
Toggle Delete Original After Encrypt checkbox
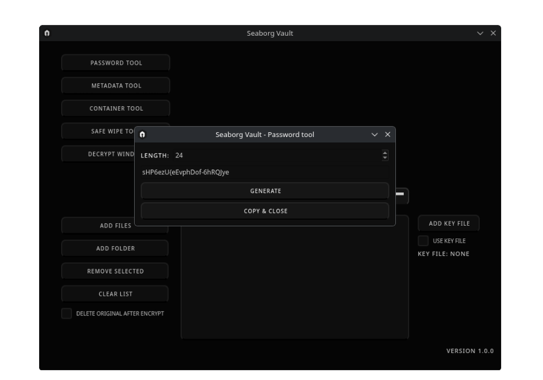click(66, 313)
